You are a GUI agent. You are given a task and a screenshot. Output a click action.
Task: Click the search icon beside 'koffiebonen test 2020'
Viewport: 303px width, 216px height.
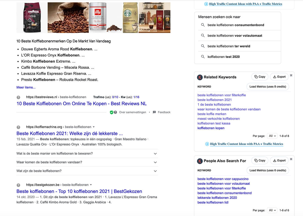coord(203,57)
